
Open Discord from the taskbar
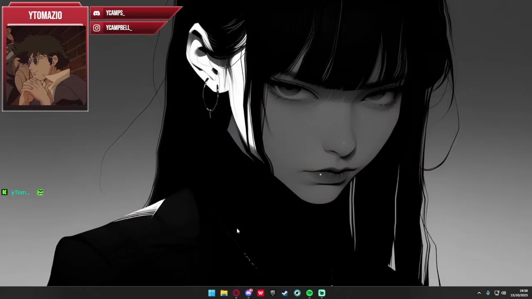point(249,293)
